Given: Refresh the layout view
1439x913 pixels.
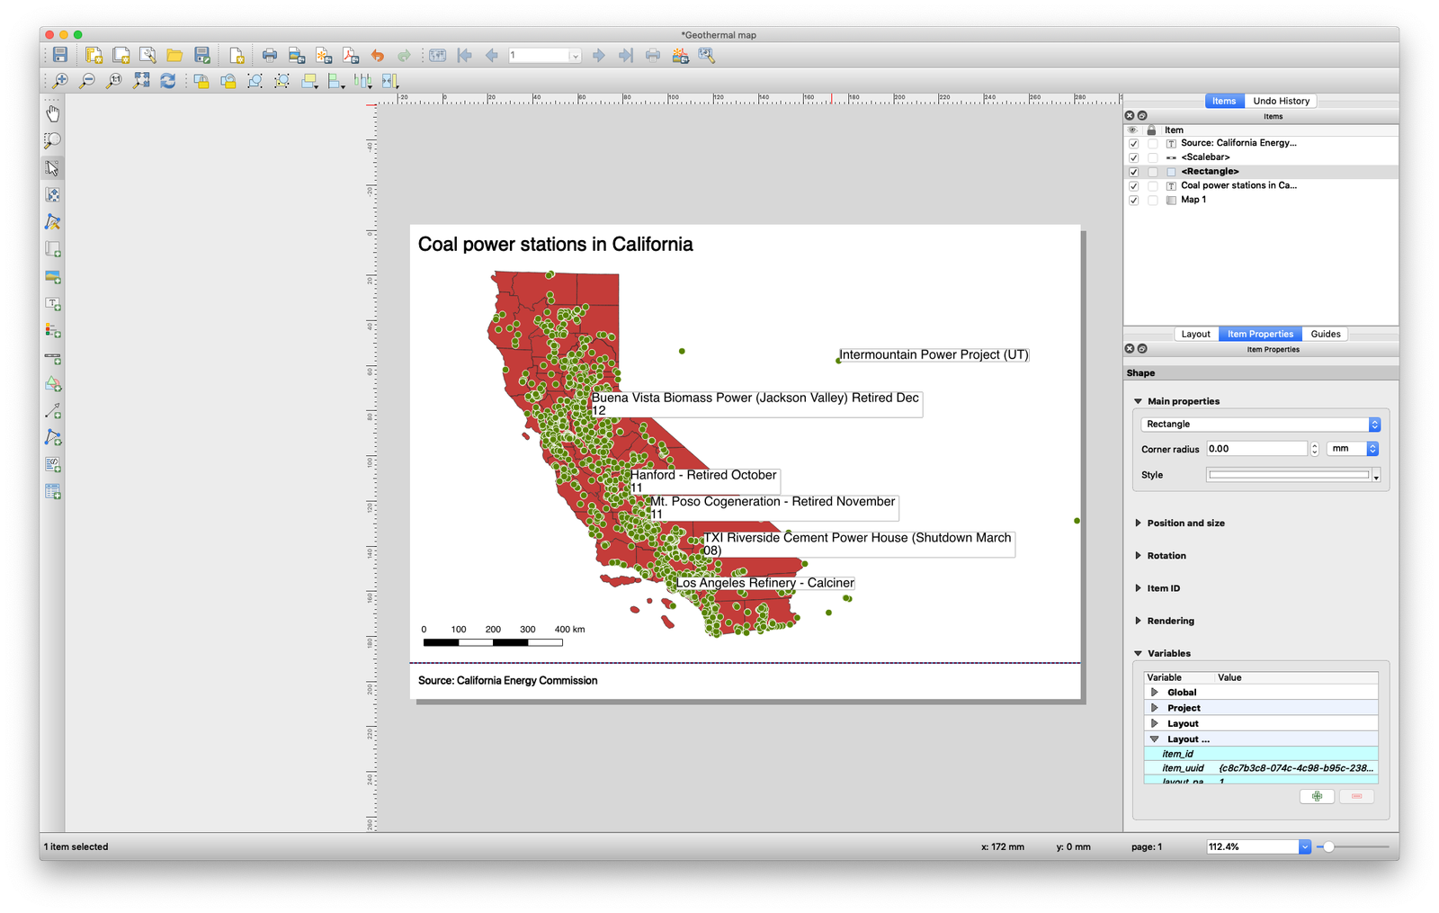Looking at the screenshot, I should pos(168,81).
